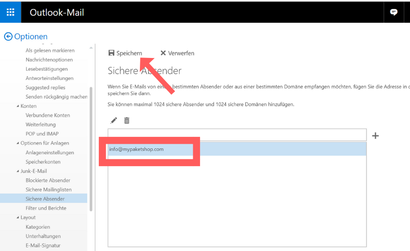Click the pencil edit icon
The image size is (410, 251).
click(x=114, y=120)
